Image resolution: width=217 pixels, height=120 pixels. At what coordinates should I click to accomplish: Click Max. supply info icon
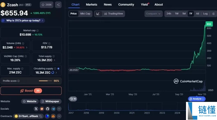click(x=22, y=69)
